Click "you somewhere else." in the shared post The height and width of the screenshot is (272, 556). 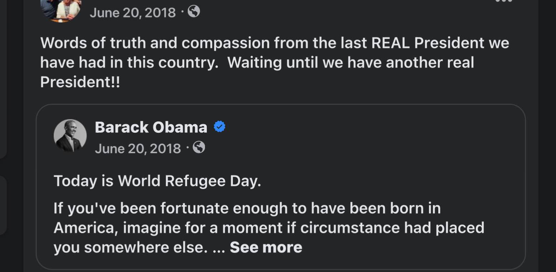click(x=131, y=247)
